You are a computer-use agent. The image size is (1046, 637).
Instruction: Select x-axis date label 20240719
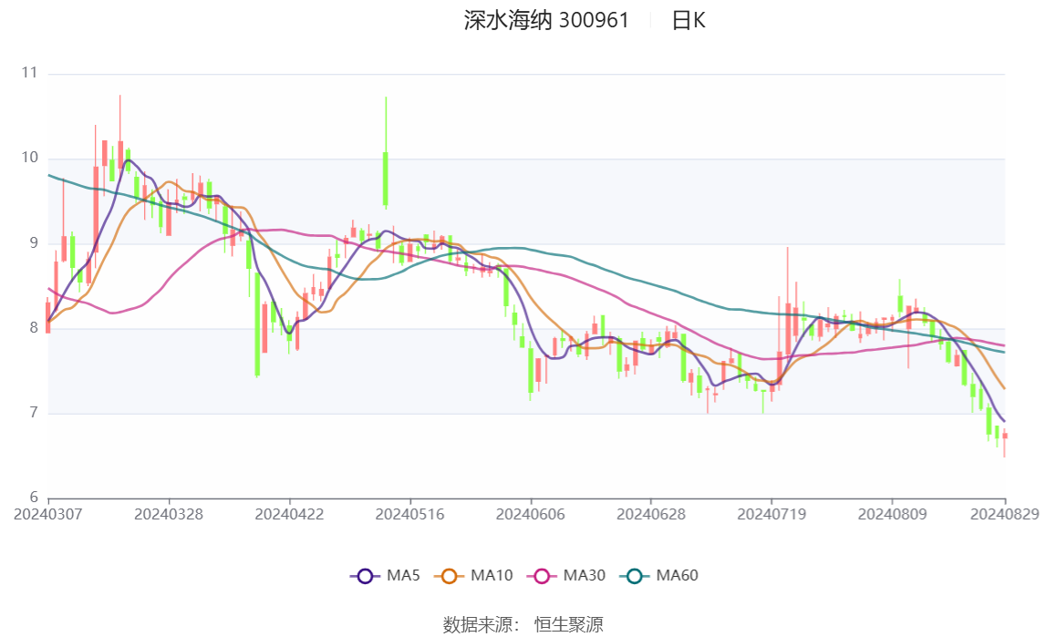click(772, 514)
